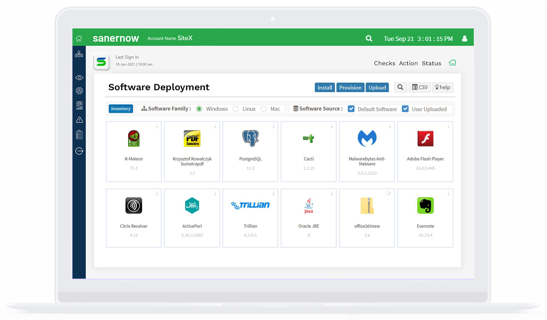Click the Evernote version 10.13.4 text

point(425,235)
